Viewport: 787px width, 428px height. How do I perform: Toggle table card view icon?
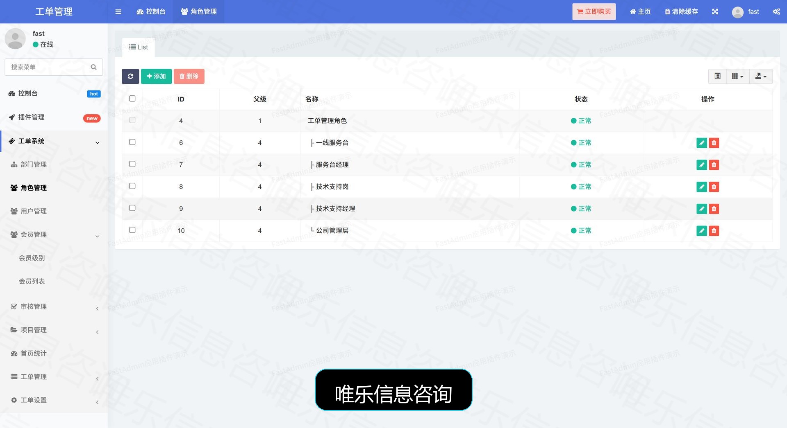pos(717,76)
